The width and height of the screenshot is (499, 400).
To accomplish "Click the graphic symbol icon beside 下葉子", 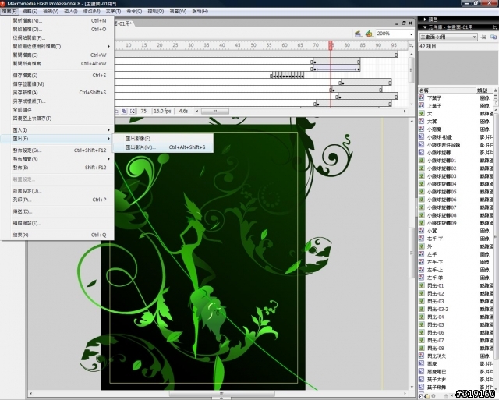I will pos(422,97).
